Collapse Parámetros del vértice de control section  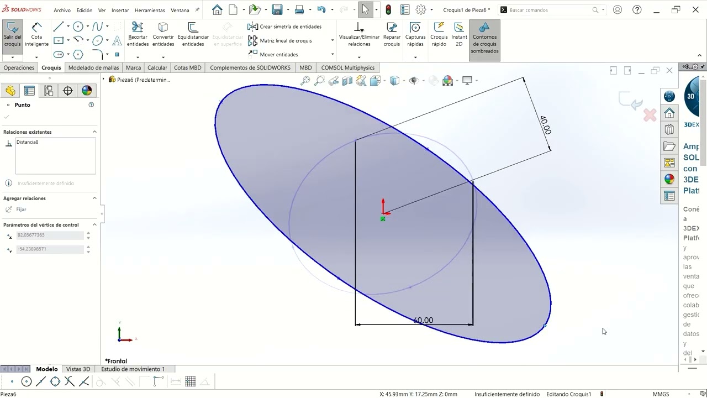(94, 224)
